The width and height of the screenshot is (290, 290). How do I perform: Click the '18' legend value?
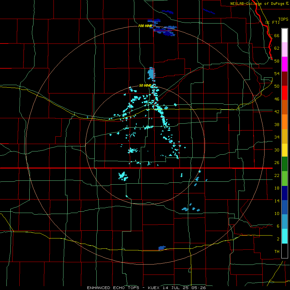(277, 188)
